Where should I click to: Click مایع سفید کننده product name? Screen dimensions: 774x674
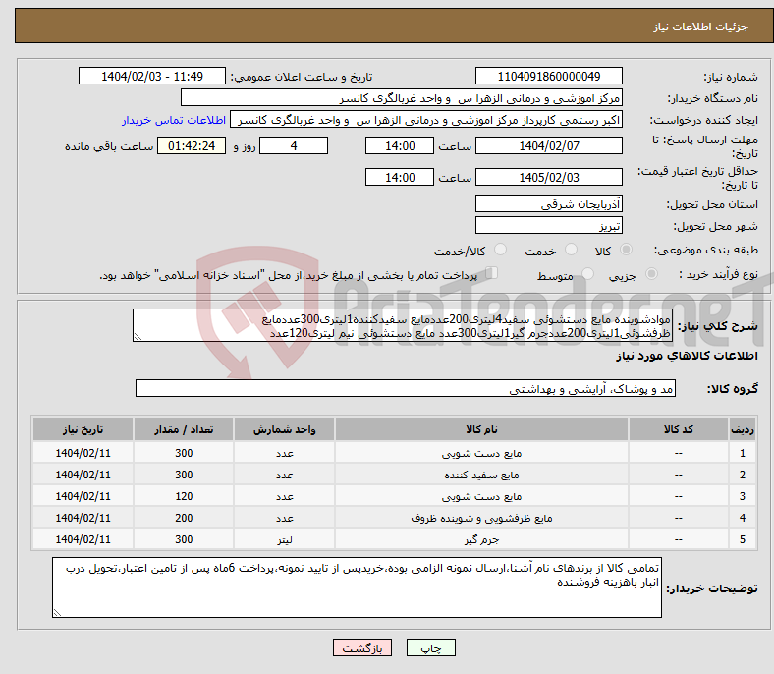click(481, 475)
